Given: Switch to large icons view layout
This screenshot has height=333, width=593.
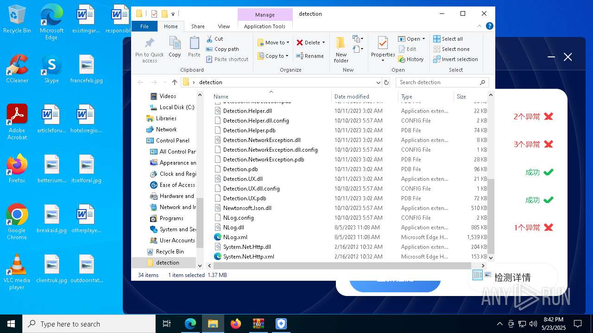Looking at the screenshot, I should (487, 275).
